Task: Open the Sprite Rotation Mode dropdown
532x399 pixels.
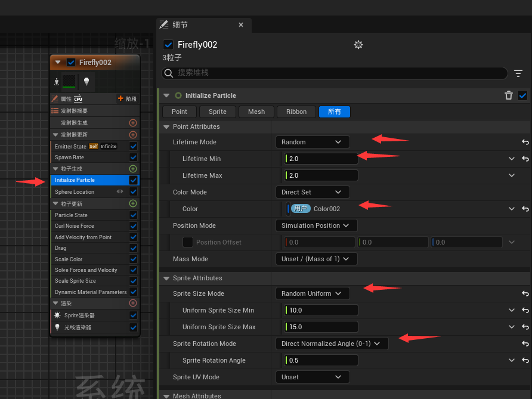Action: (332, 344)
